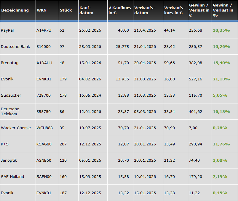Select the Deutsche Bank row name
The height and width of the screenshot is (201, 238).
pos(15,47)
